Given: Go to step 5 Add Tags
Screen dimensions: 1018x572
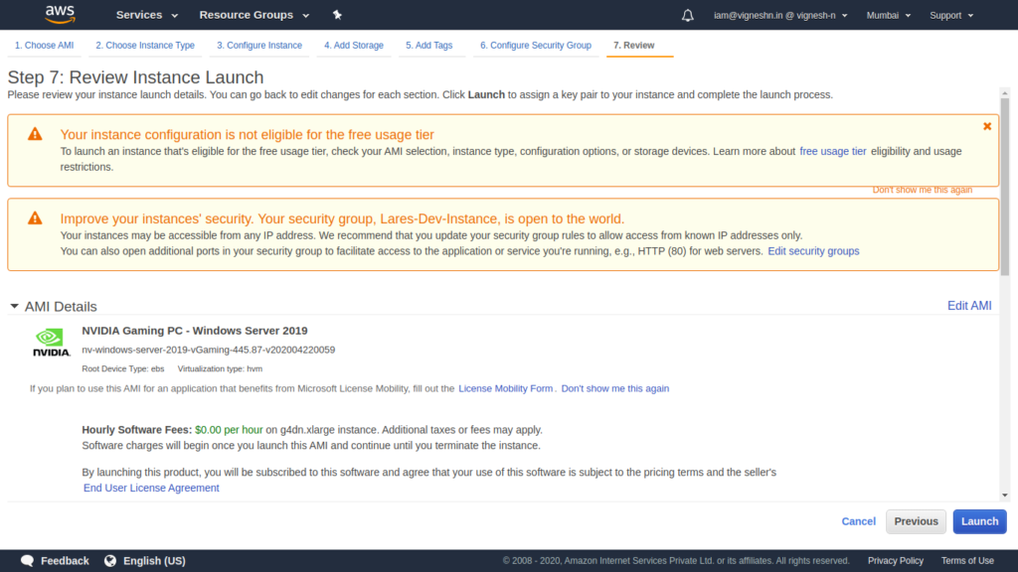Looking at the screenshot, I should pyautogui.click(x=429, y=46).
